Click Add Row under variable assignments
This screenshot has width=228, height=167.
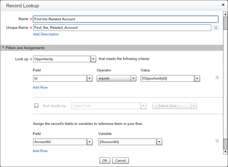40,151
